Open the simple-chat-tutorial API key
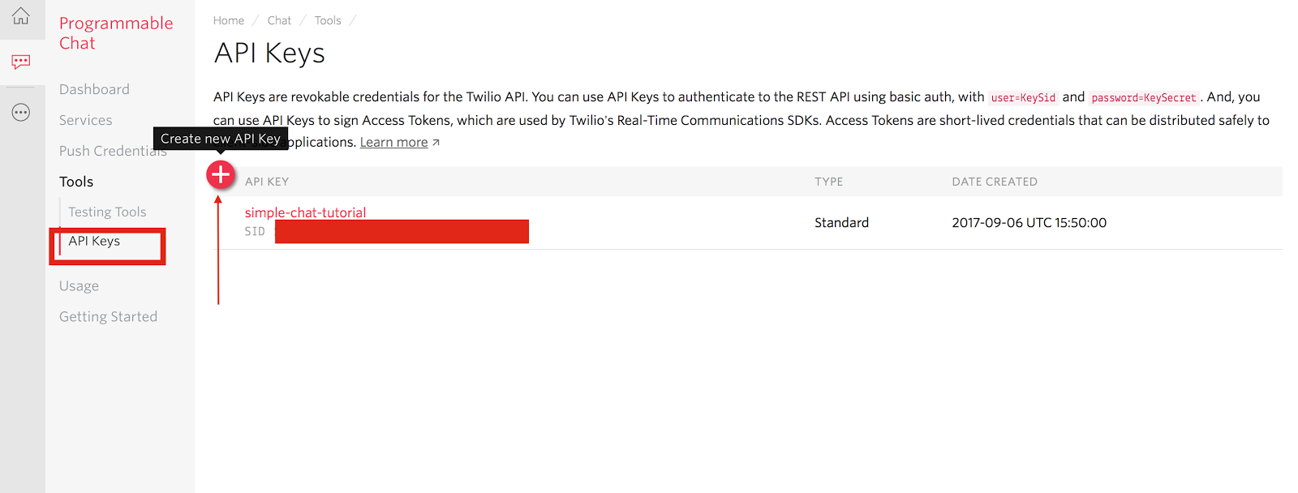Screen dimensions: 1298x493 [x=305, y=212]
